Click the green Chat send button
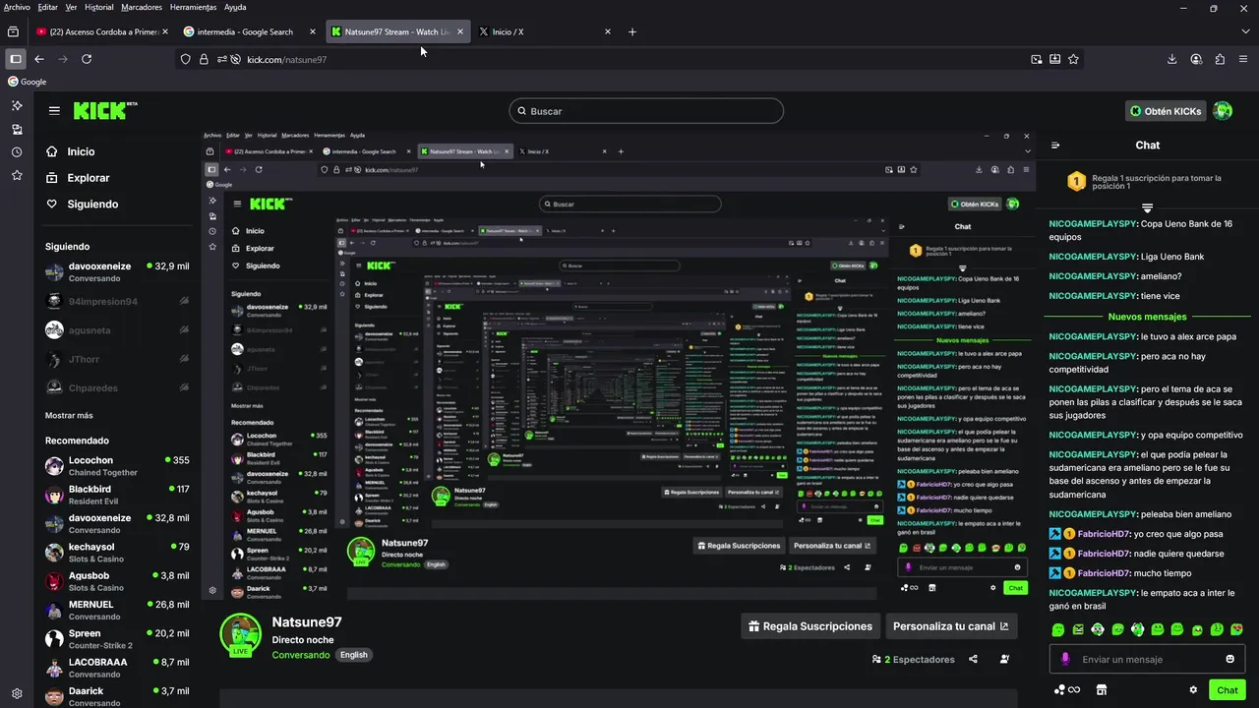1259x708 pixels. 1228,689
